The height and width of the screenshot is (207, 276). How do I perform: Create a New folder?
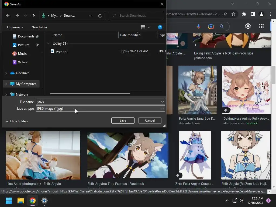39,27
